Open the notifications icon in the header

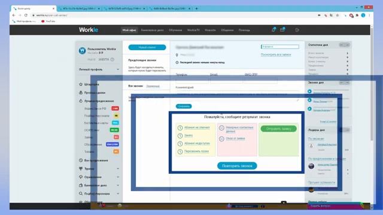tap(274, 30)
